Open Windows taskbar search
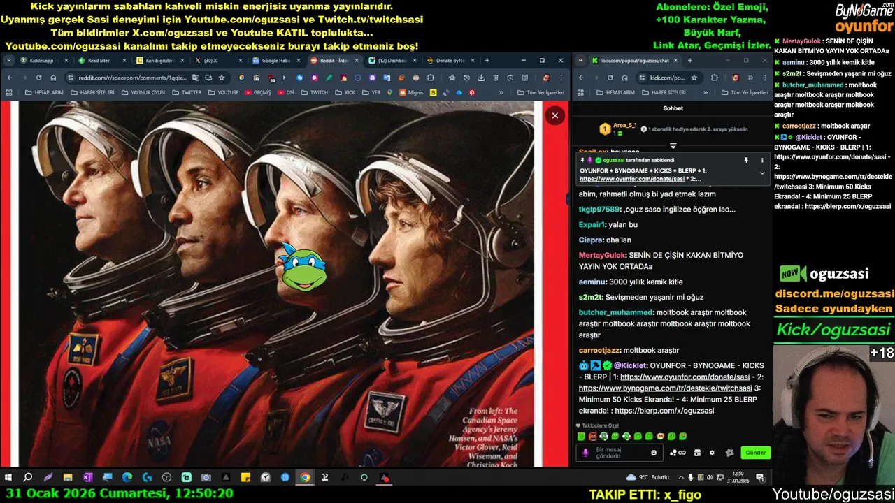This screenshot has height=503, width=895. coord(28,477)
